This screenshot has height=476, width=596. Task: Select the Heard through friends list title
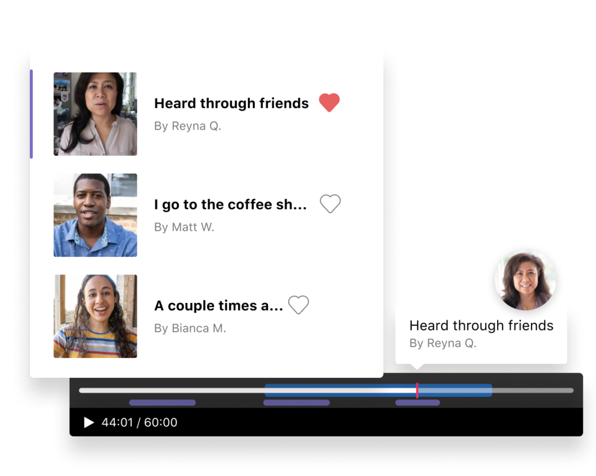click(x=231, y=103)
